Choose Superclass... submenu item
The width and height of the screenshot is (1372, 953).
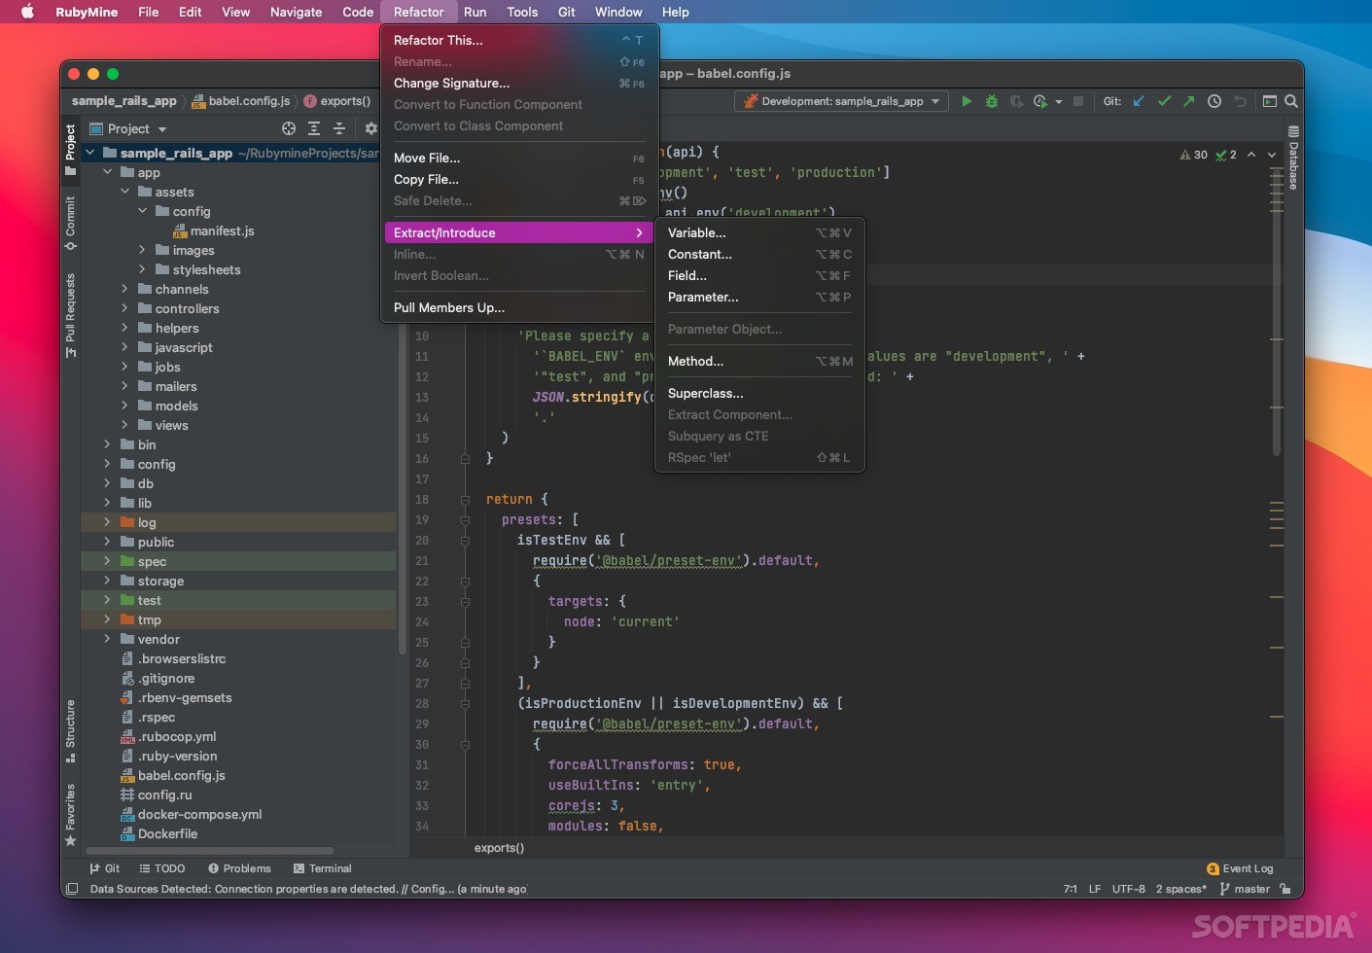pos(759,393)
